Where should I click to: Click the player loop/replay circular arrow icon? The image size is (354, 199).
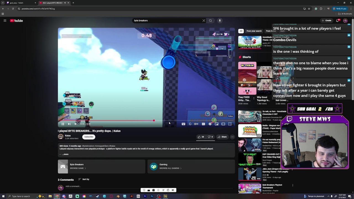tap(190, 124)
